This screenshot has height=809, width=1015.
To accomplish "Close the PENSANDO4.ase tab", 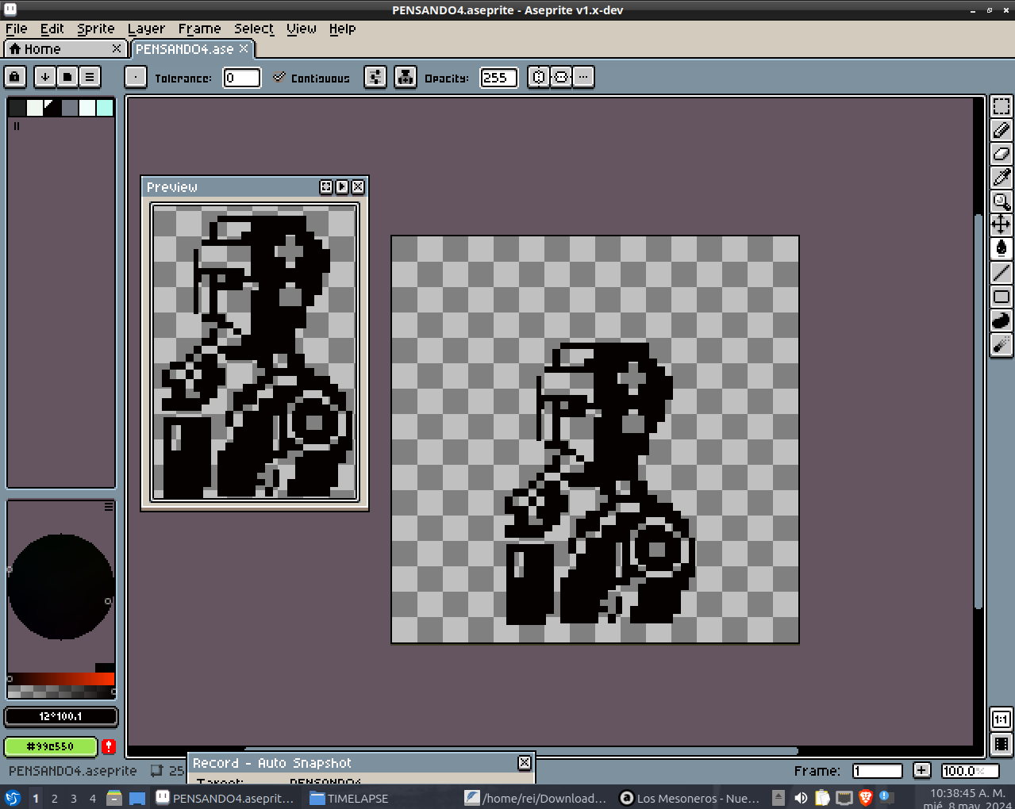I will pyautogui.click(x=244, y=49).
